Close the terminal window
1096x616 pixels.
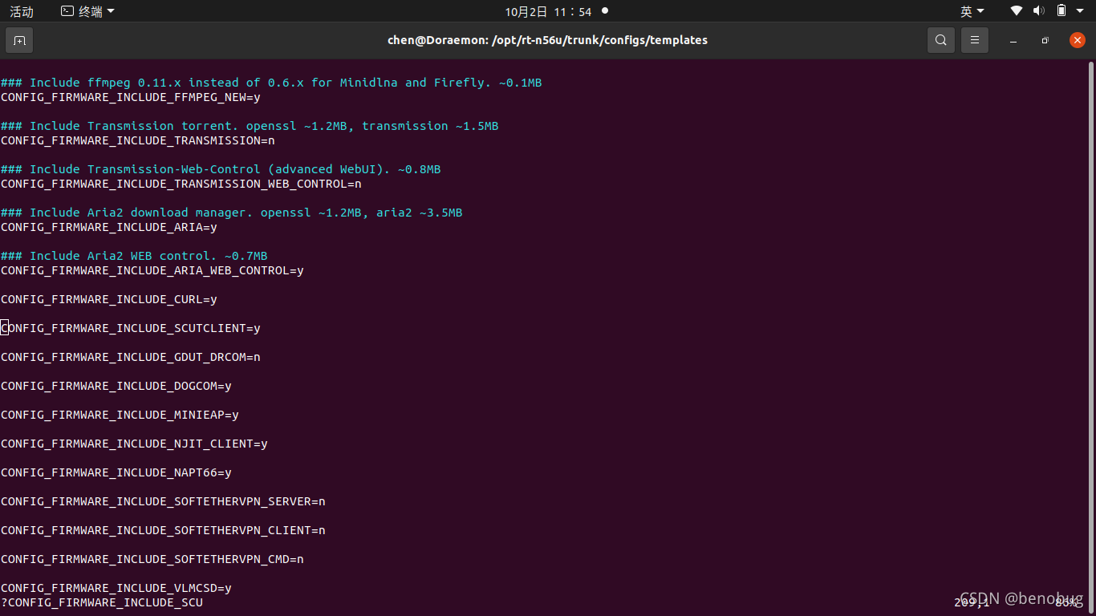point(1077,40)
